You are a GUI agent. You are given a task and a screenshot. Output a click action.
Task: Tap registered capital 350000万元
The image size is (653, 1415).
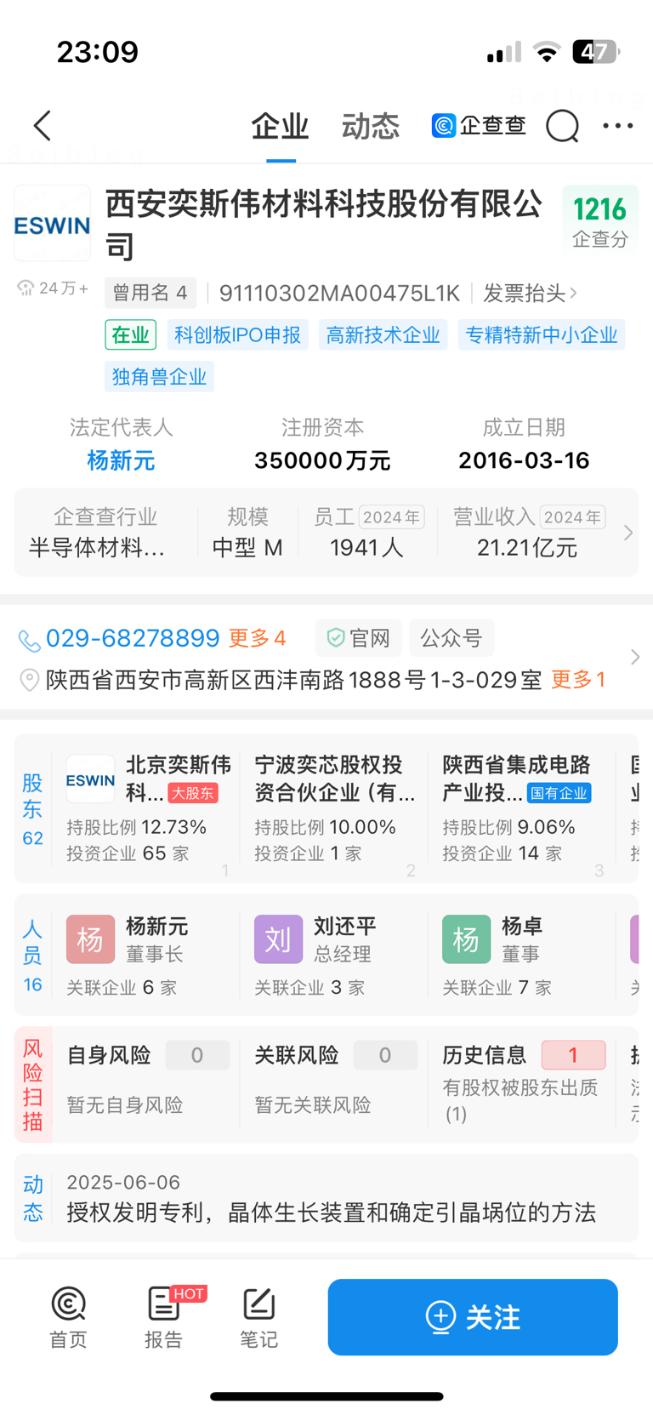tap(322, 460)
